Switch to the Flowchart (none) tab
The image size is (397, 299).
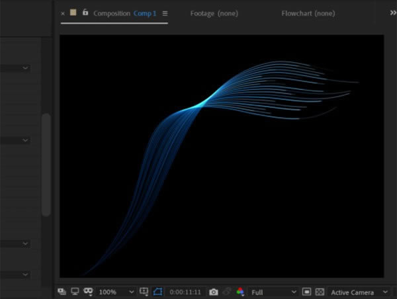[x=308, y=13]
